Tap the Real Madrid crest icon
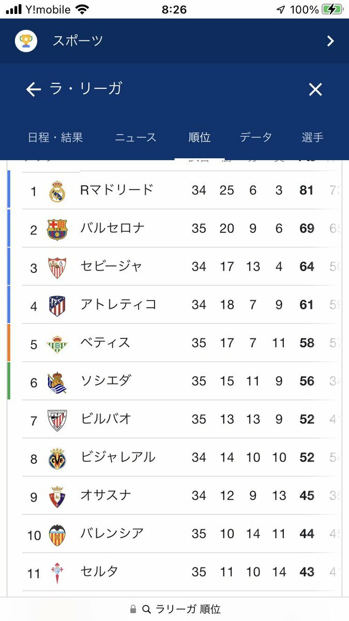Screen dimensions: 349x621 pos(57,191)
